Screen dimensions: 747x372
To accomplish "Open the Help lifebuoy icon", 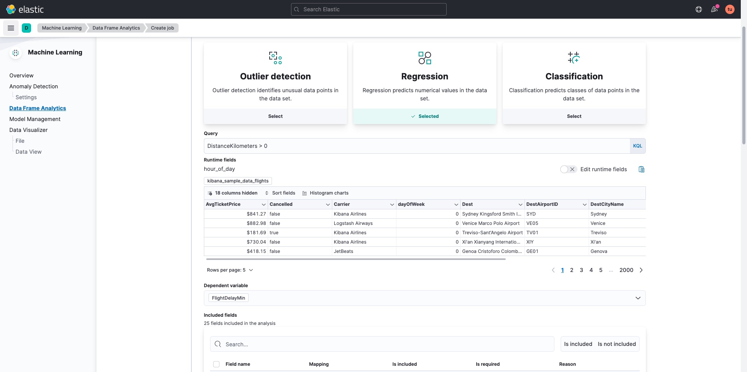I will 698,9.
